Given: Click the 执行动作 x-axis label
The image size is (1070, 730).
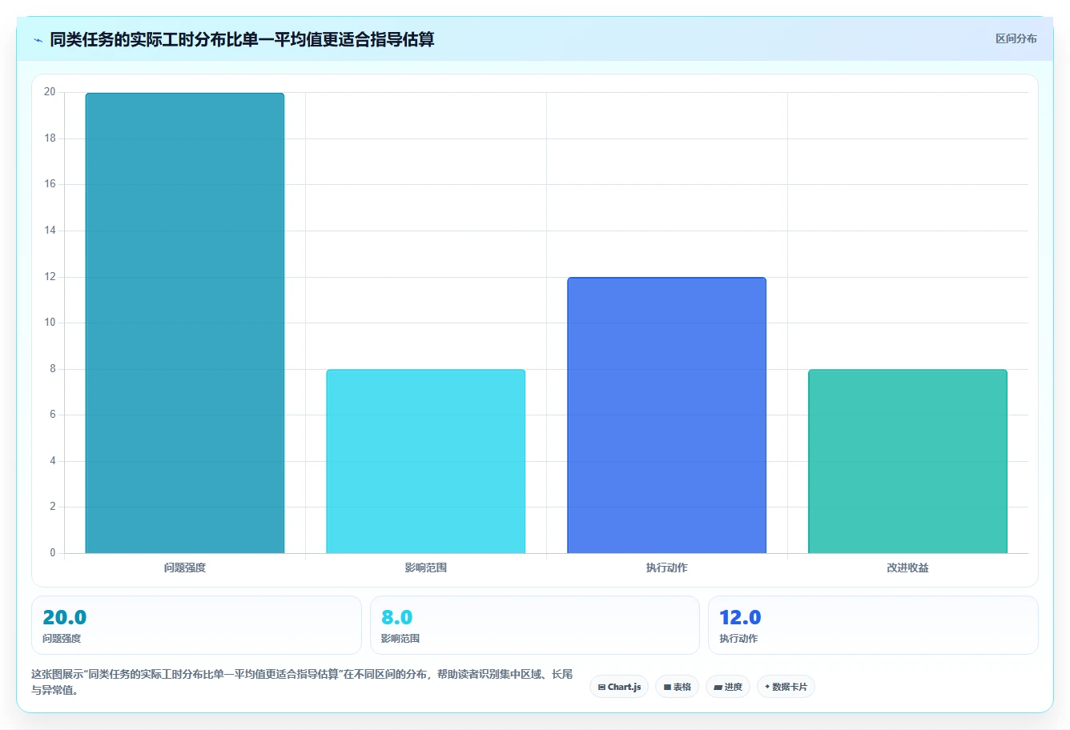Looking at the screenshot, I should point(667,568).
